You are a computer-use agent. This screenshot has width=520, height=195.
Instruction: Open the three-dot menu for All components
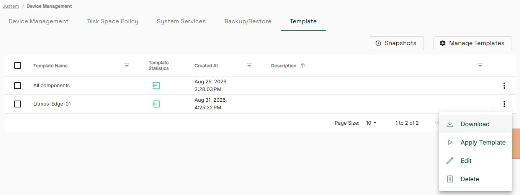click(504, 86)
